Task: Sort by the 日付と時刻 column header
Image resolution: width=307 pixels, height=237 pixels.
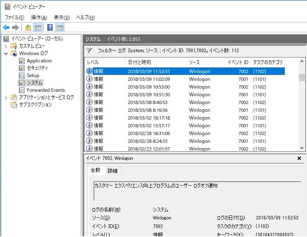Action: click(156, 62)
